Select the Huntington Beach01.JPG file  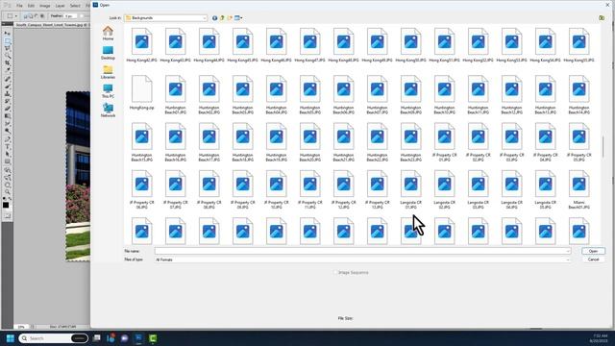(x=175, y=95)
